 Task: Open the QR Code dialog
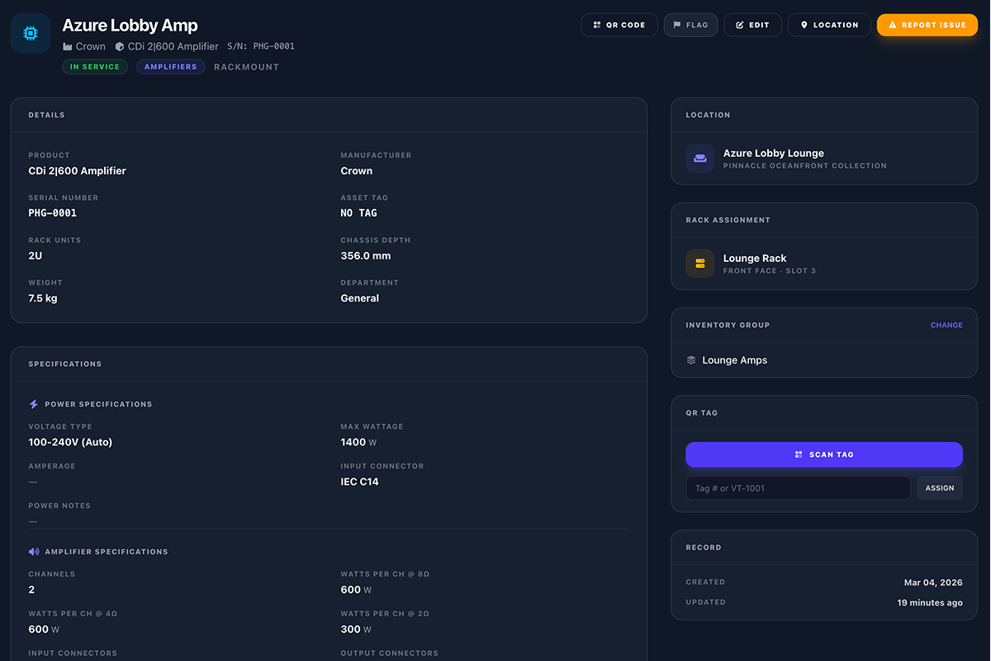point(619,25)
